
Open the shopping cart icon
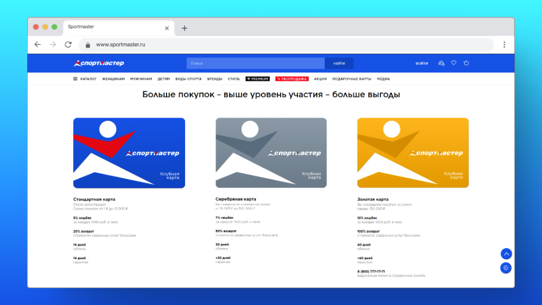pyautogui.click(x=466, y=63)
